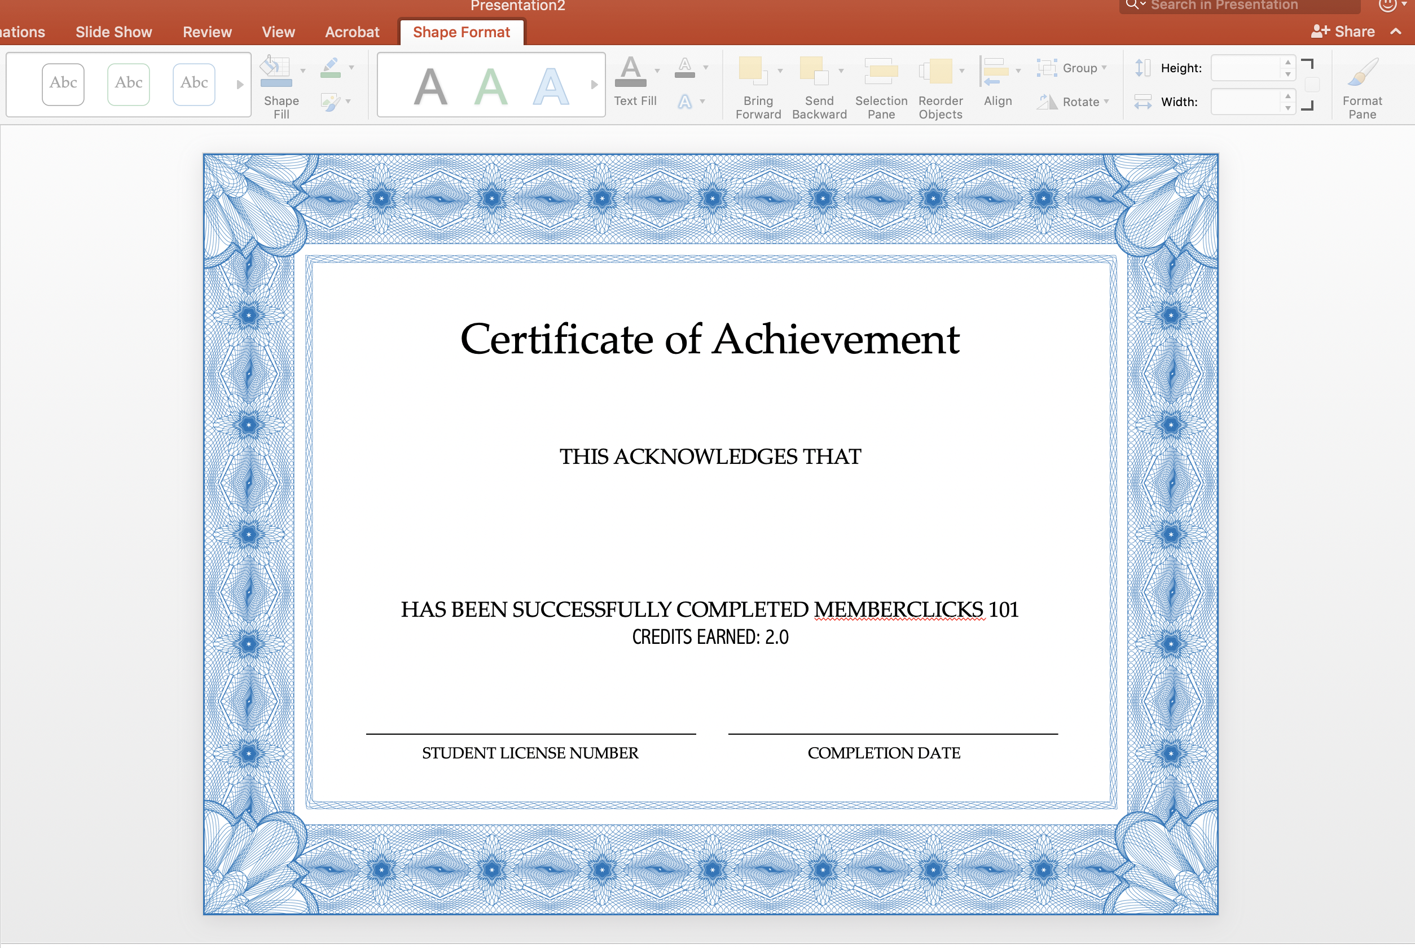The image size is (1415, 948).
Task: Open the partially visible Animations tab
Action: [x=23, y=32]
